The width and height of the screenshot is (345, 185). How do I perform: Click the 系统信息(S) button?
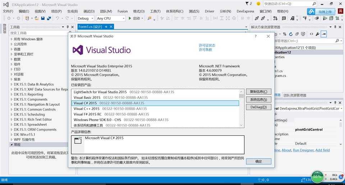[x=258, y=100]
